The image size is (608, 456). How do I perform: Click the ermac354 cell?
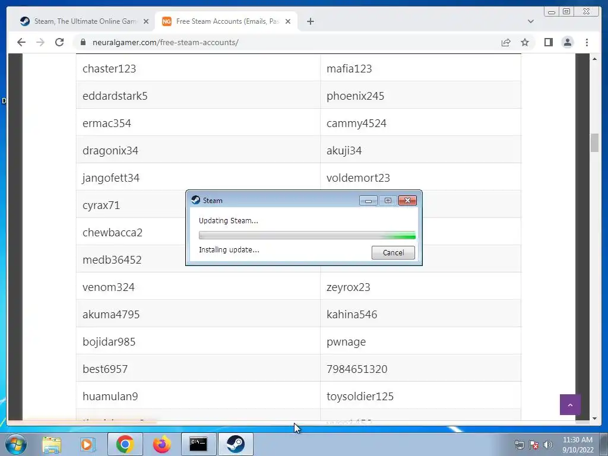tap(198, 122)
